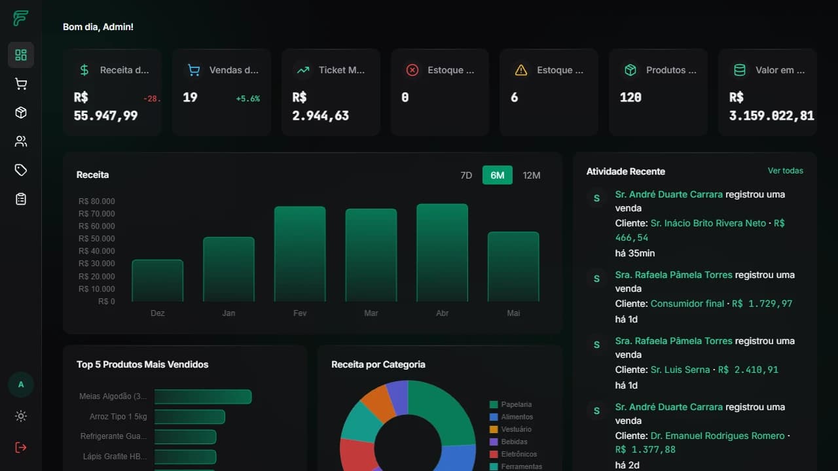This screenshot has height=471, width=838.
Task: Click the Jan revenue bar
Action: [x=228, y=270]
